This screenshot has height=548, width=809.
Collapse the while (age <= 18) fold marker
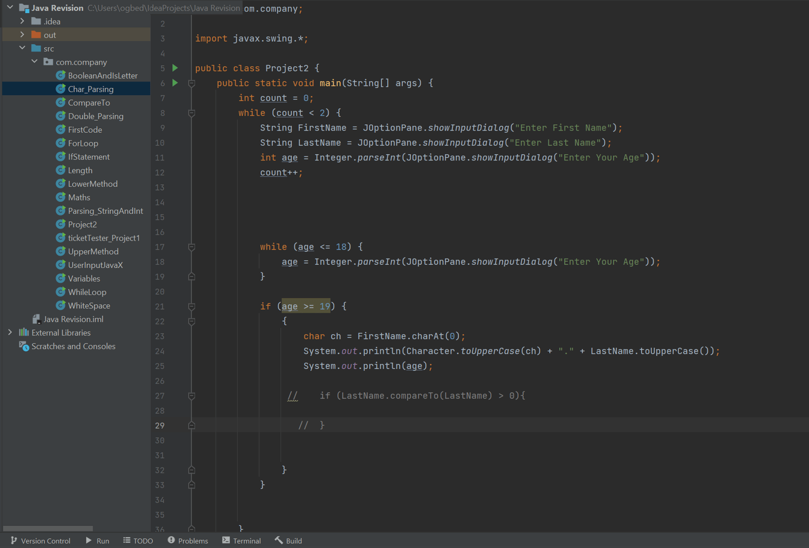coord(192,247)
